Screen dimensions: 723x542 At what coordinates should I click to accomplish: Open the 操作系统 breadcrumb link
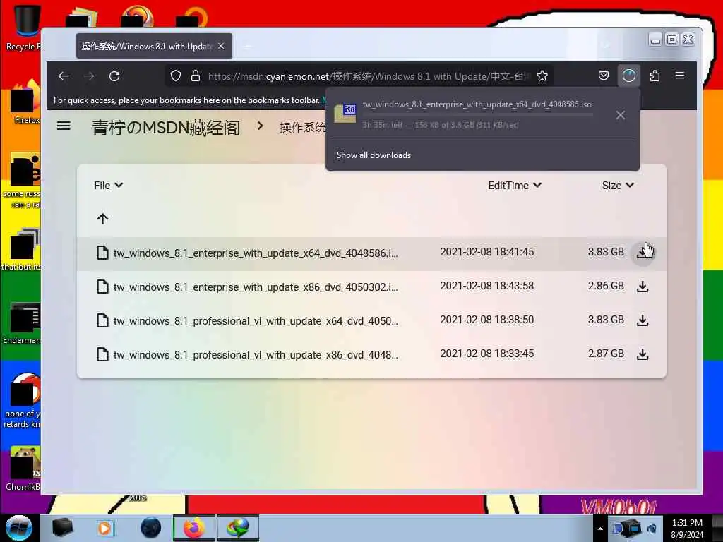[x=302, y=127]
